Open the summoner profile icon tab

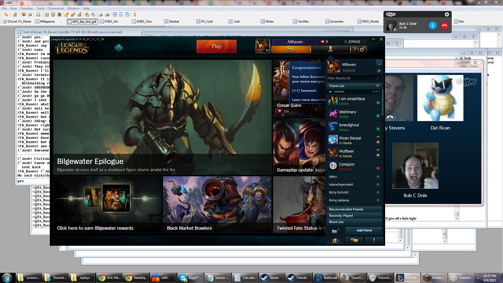coord(330,49)
